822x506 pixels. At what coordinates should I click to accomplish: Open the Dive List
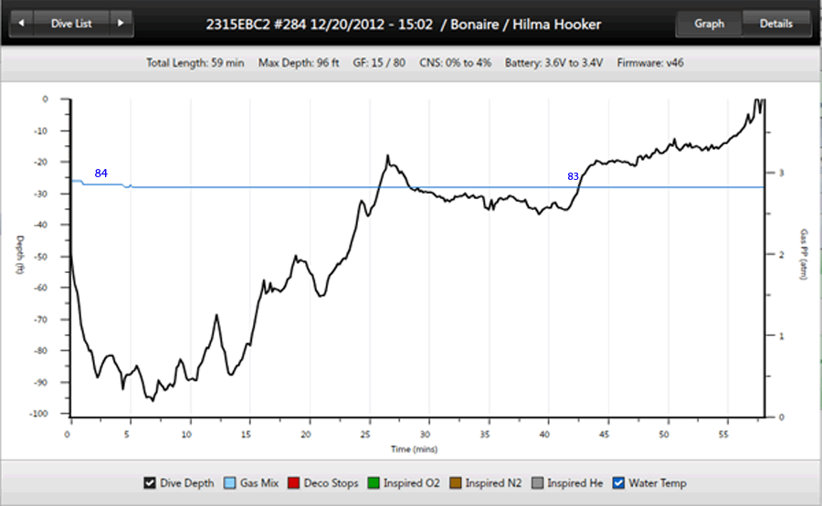point(70,24)
